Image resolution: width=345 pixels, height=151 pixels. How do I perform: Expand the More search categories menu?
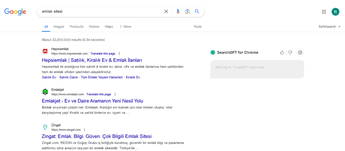125,27
